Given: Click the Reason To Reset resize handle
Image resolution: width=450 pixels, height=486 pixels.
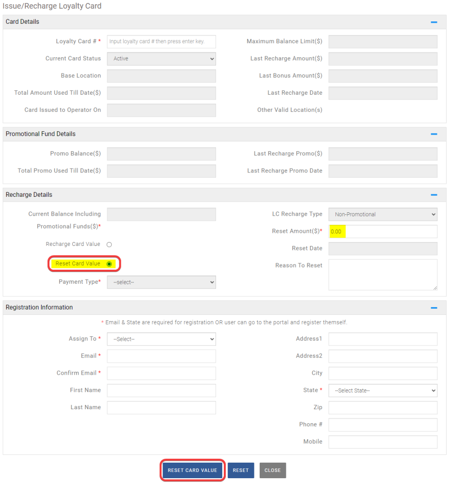Looking at the screenshot, I should (435, 288).
